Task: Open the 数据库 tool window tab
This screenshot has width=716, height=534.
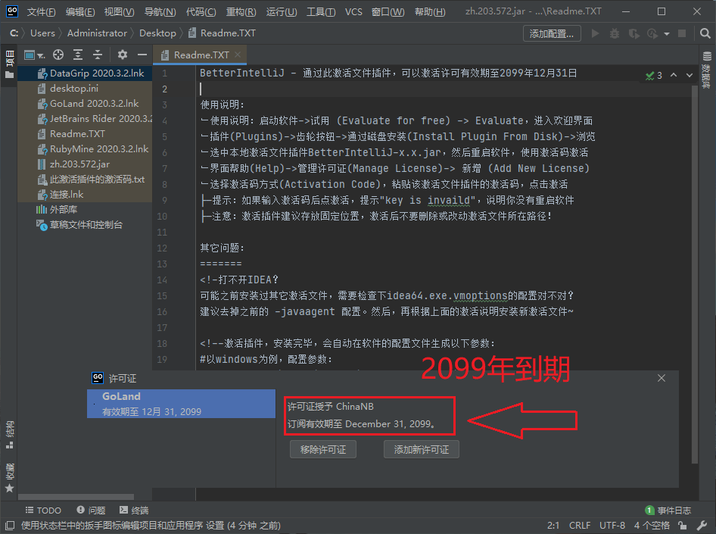Action: click(x=707, y=70)
